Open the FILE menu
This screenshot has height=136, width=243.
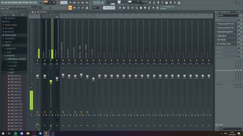pos(3,3)
